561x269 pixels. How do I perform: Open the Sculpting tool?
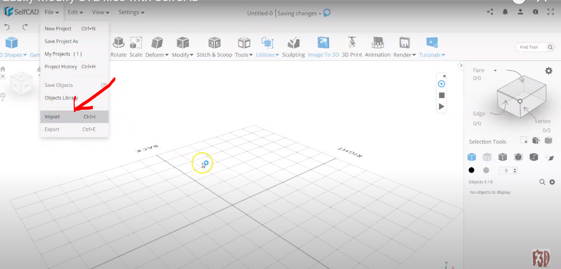[294, 47]
